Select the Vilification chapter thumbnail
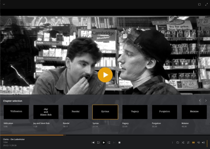The width and height of the screenshot is (210, 149). 16,112
